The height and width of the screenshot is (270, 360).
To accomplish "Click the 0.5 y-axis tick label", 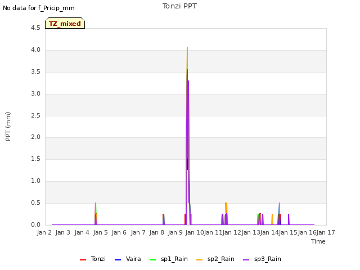I will [x=35, y=202].
